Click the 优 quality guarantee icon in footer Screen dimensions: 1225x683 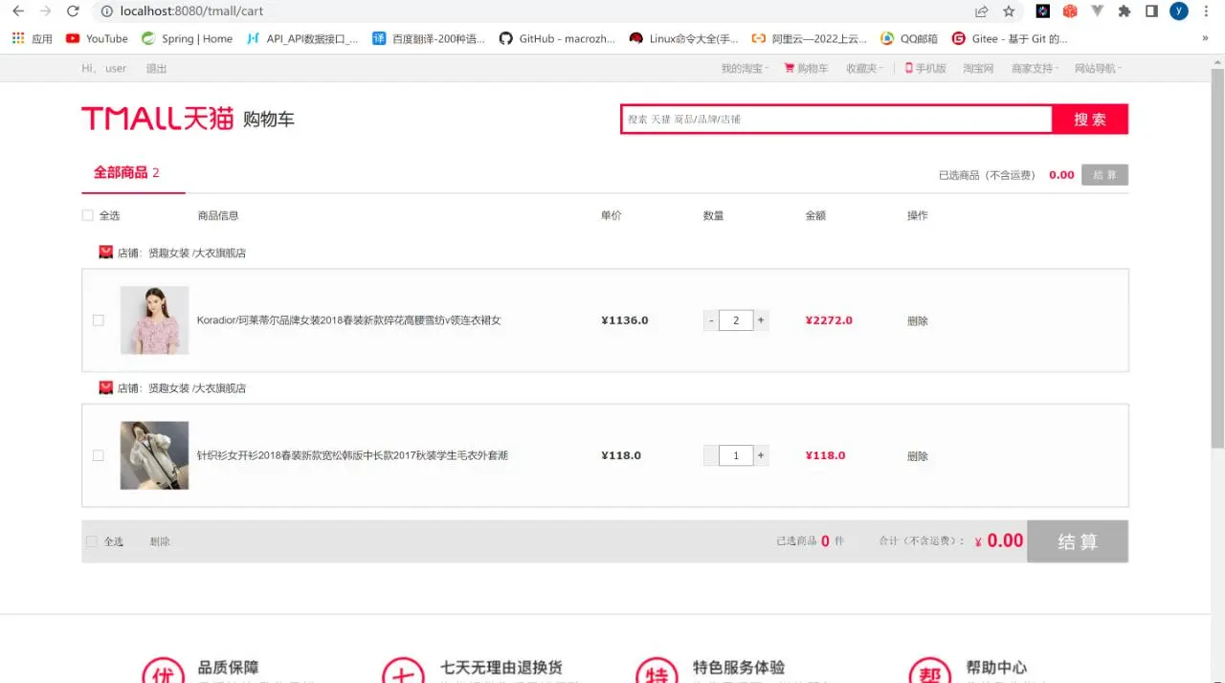[x=164, y=671]
